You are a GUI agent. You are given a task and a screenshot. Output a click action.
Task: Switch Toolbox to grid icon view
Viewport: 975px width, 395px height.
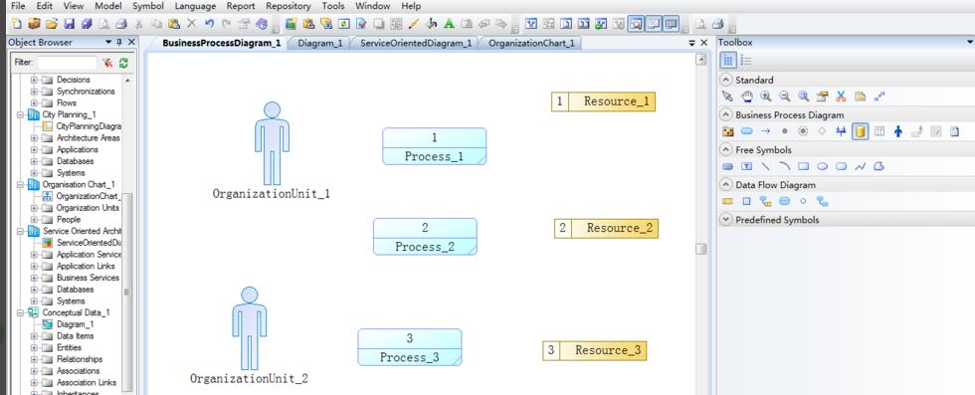(728, 61)
